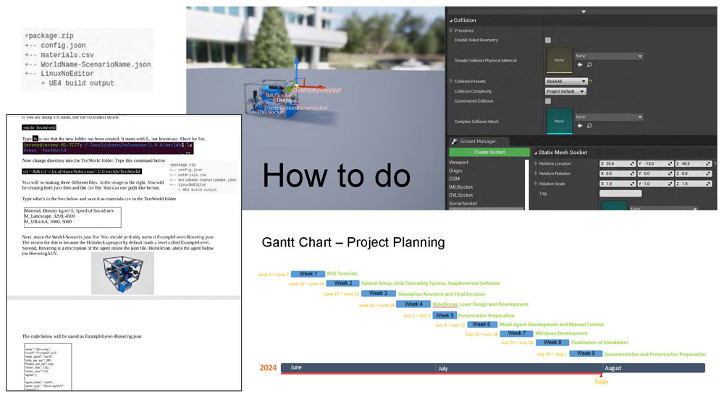Expand Relative Location property

(536, 163)
